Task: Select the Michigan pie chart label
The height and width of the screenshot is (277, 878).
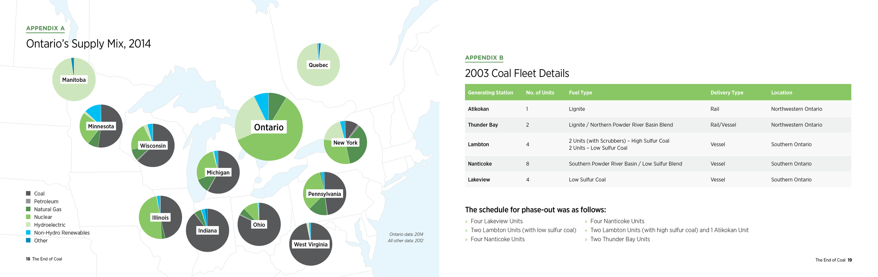Action: 218,172
